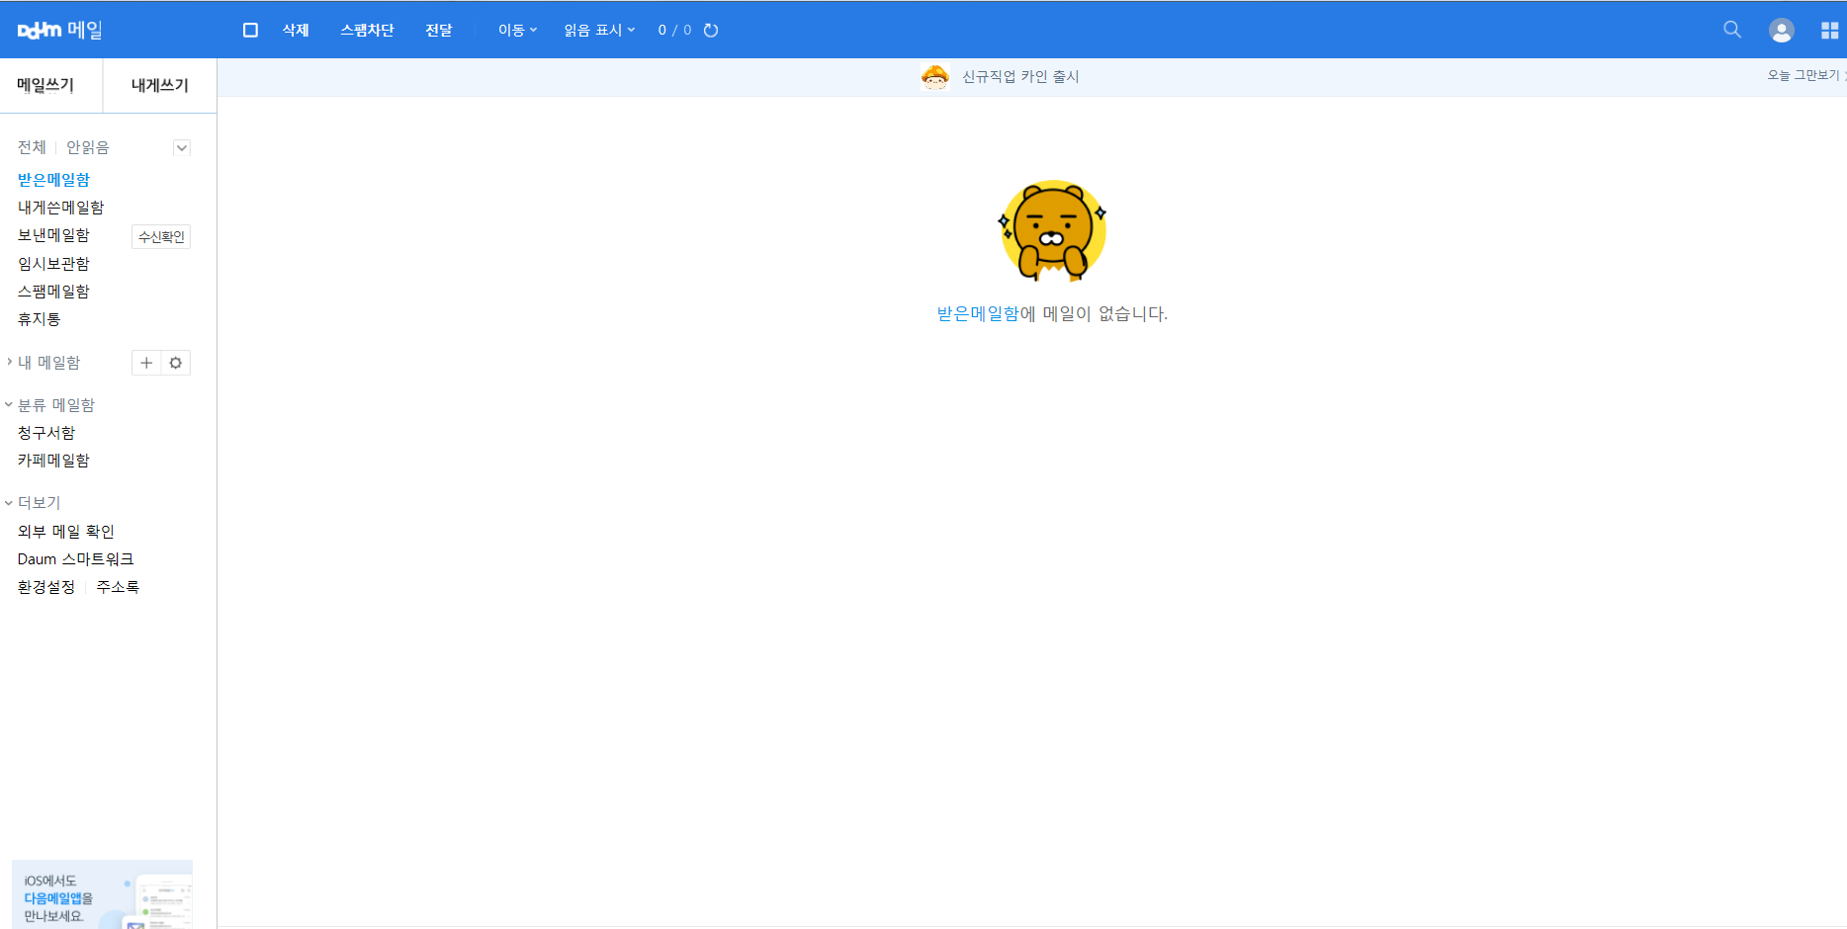
Task: Open 주소록 address book link
Action: pos(118,587)
